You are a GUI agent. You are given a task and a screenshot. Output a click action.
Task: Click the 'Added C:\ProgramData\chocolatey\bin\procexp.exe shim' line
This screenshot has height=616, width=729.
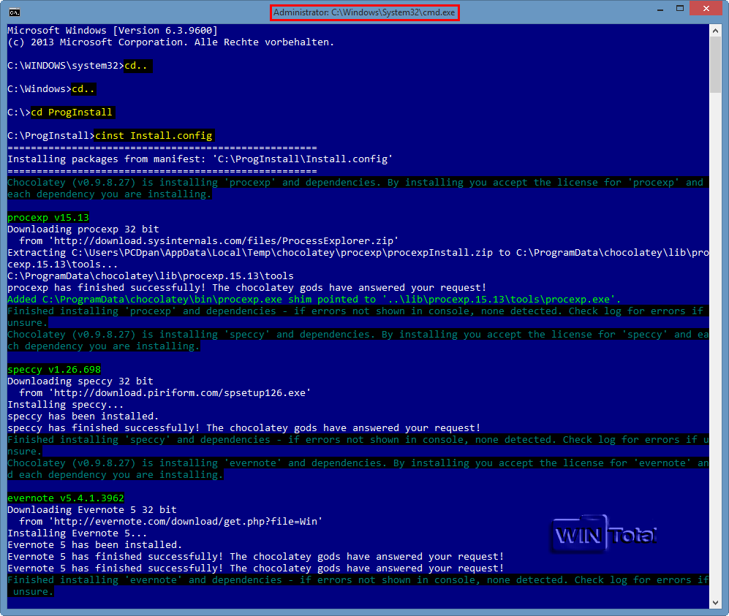pos(314,299)
